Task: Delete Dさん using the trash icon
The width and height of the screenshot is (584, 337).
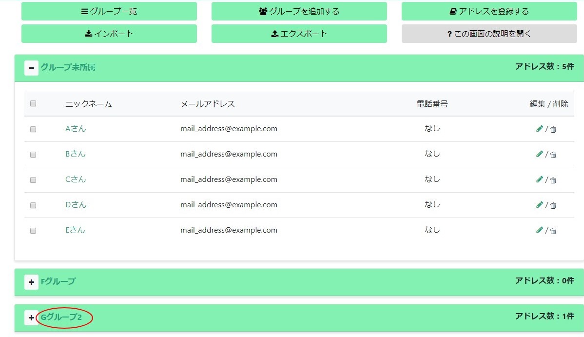Action: click(x=553, y=205)
